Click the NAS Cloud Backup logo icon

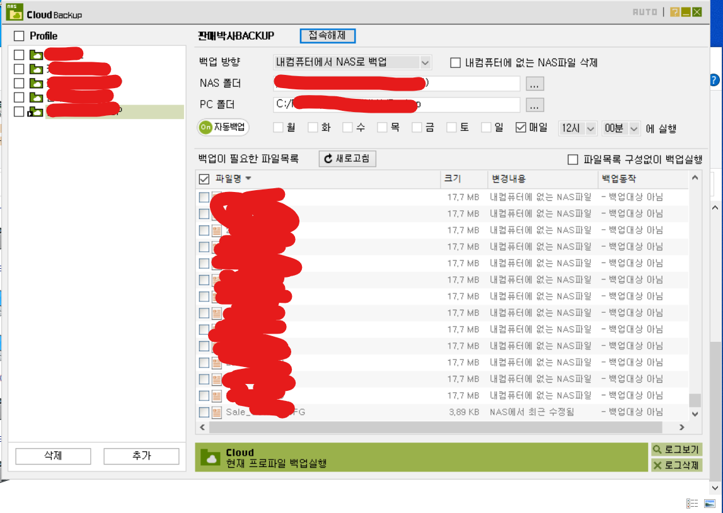(14, 13)
